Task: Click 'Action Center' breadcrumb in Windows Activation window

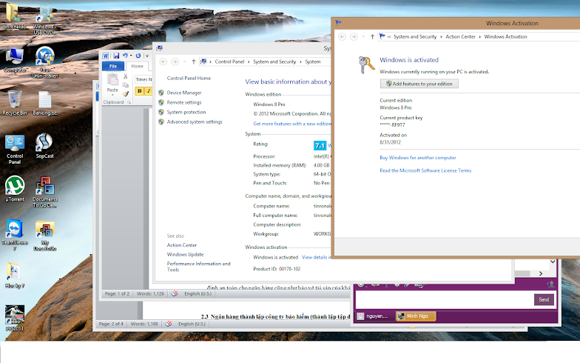Action: (x=460, y=37)
